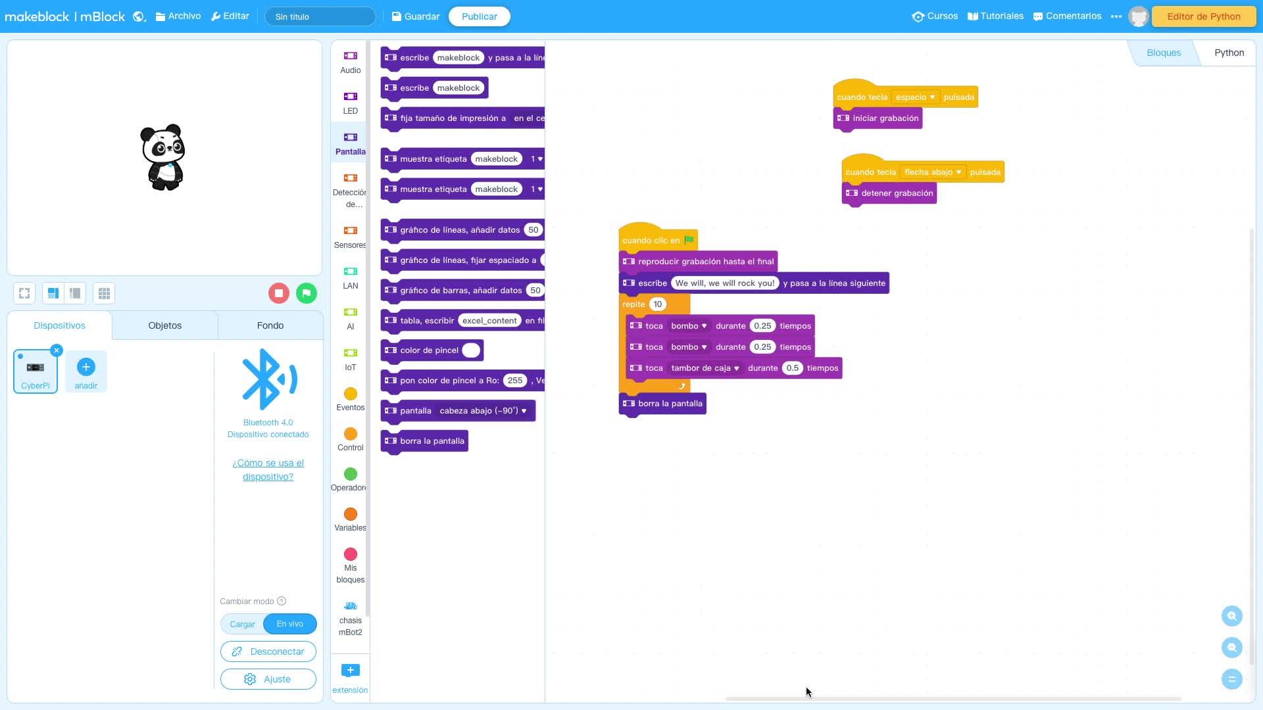
Task: Switch mode to En vivo
Action: pyautogui.click(x=290, y=624)
